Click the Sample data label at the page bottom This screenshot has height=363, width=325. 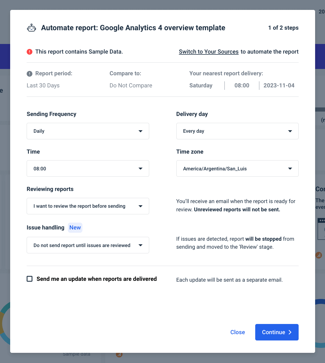tap(76, 354)
